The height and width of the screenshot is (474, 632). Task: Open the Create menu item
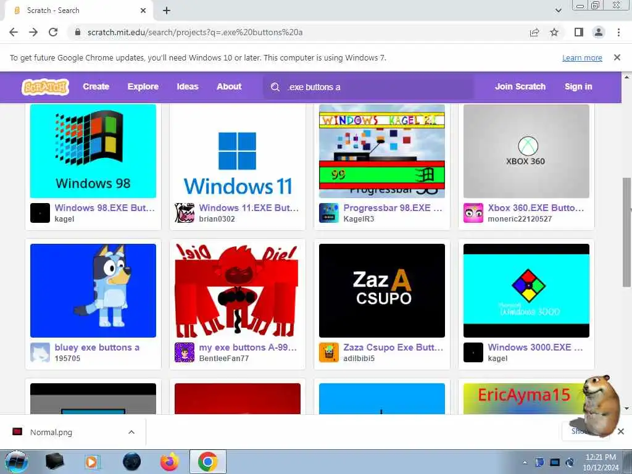[96, 86]
